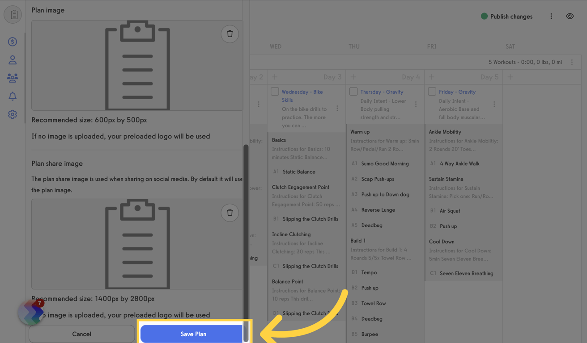
Task: Open the plans clipboard icon in sidebar
Action: click(13, 15)
